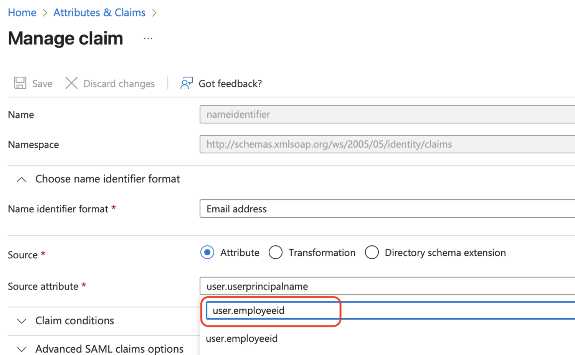Click the Save disk icon

20,83
